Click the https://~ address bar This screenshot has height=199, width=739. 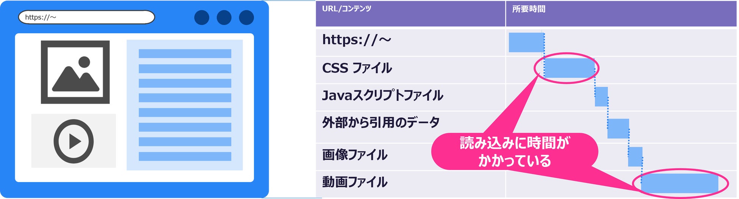(x=86, y=17)
